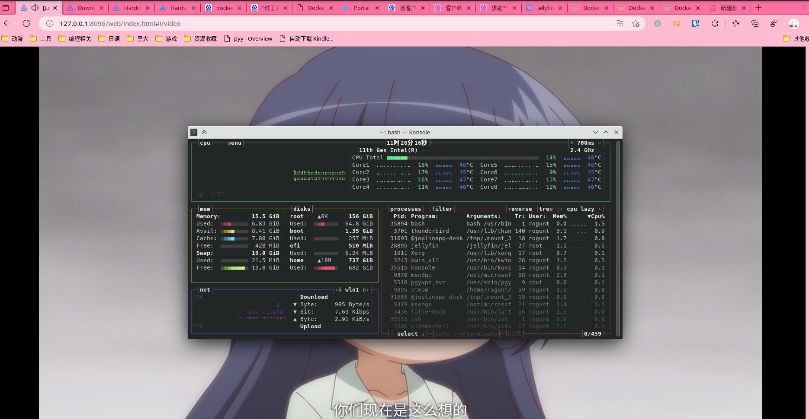Toggle the cpu box header in btop

(x=205, y=143)
